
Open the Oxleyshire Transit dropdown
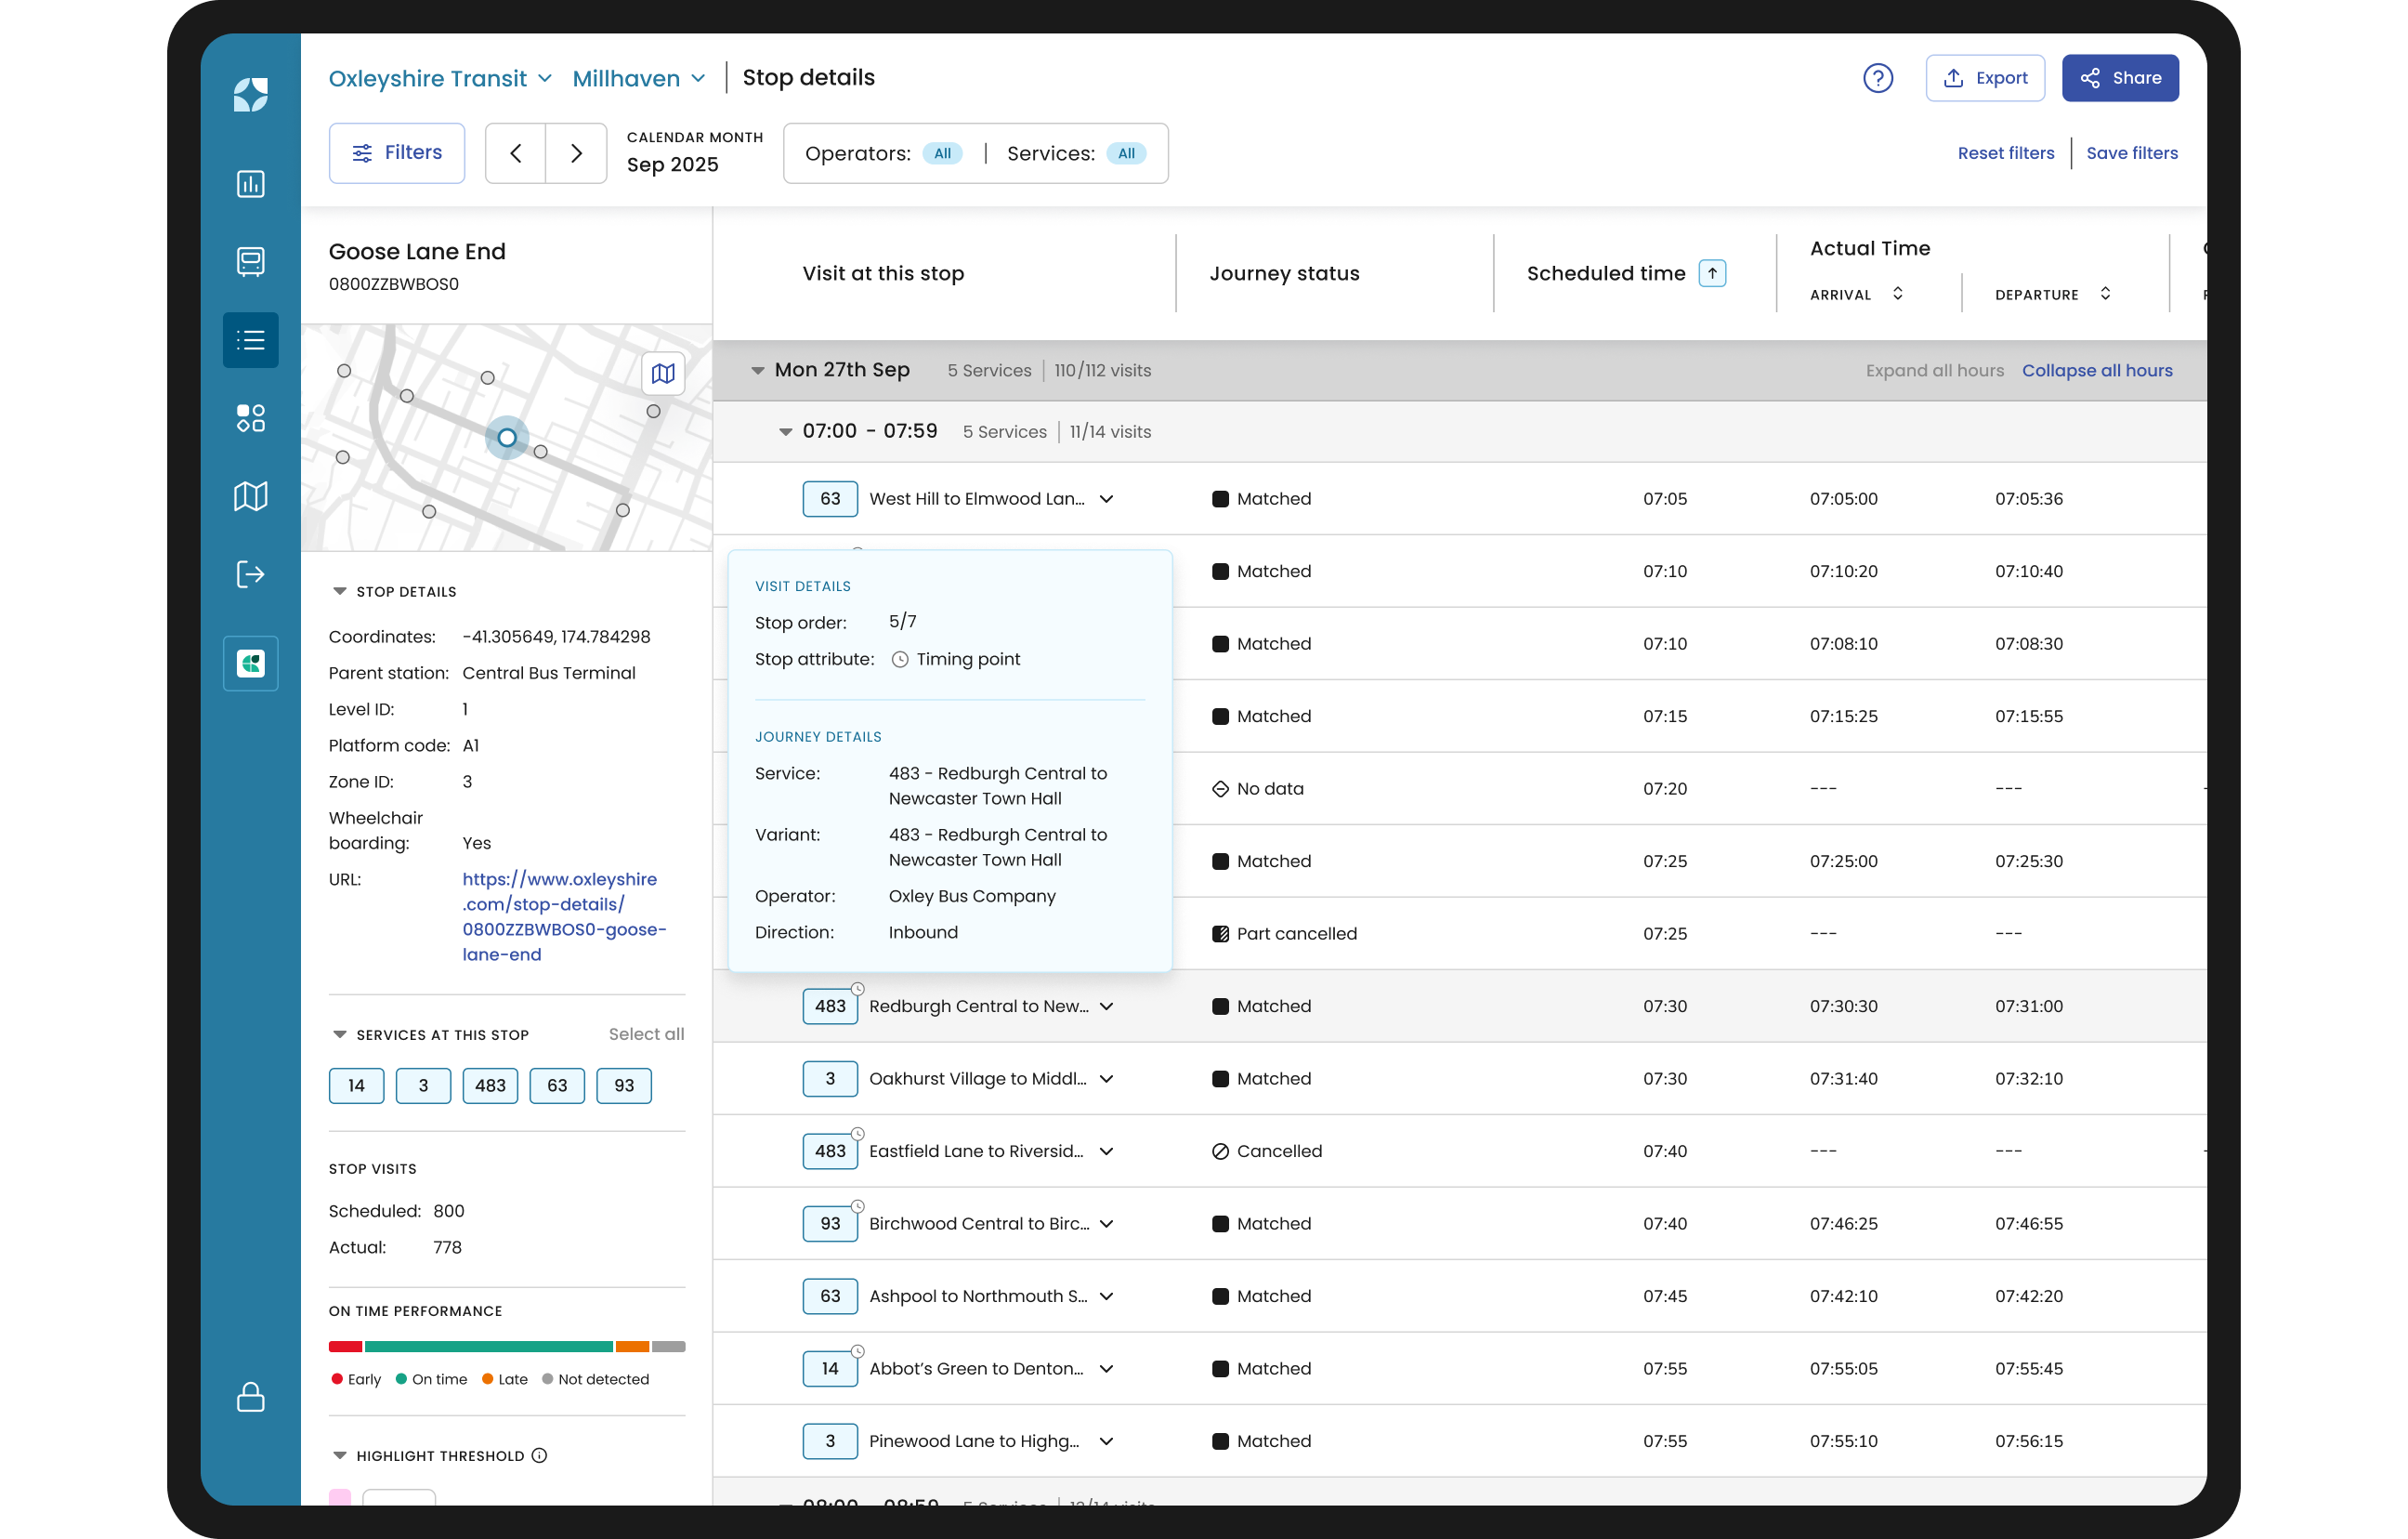tap(440, 78)
